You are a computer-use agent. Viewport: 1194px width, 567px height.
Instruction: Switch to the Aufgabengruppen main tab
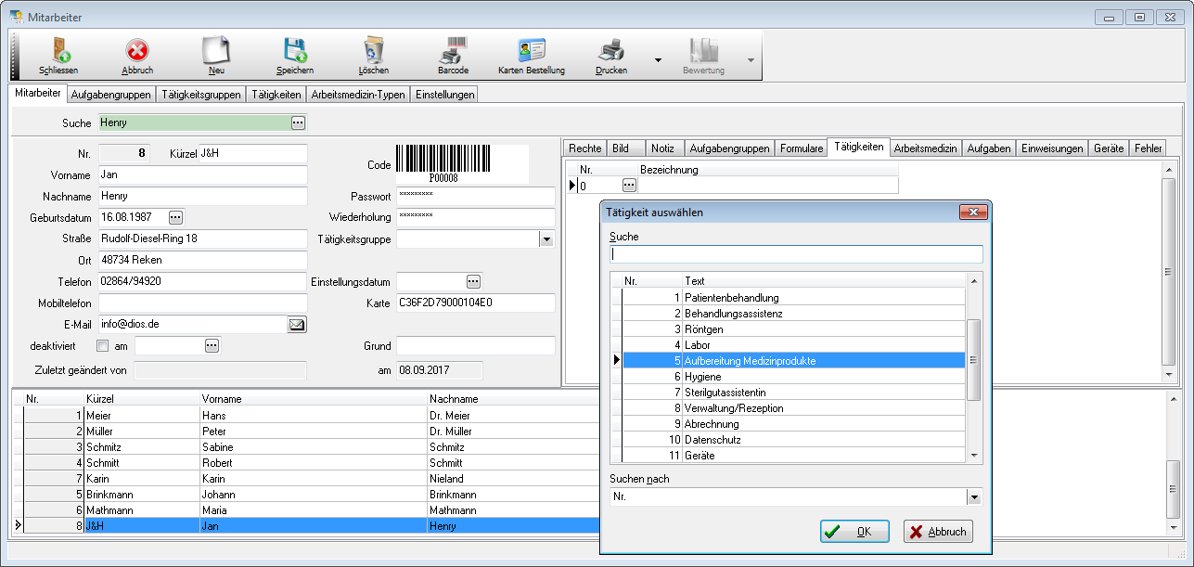(x=110, y=95)
